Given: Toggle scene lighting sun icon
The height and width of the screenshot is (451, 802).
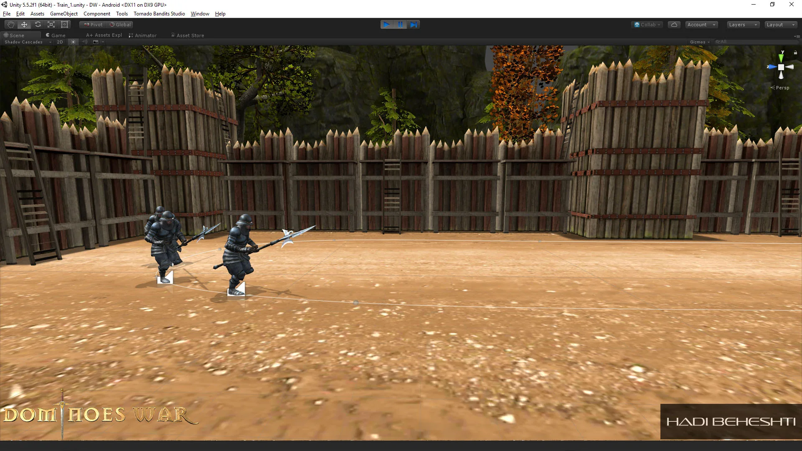Looking at the screenshot, I should tap(74, 42).
